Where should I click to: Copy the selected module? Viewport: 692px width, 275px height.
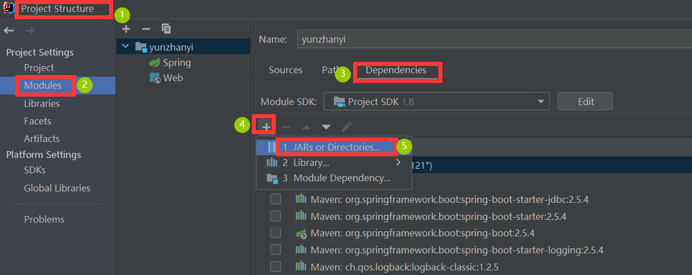[x=166, y=28]
